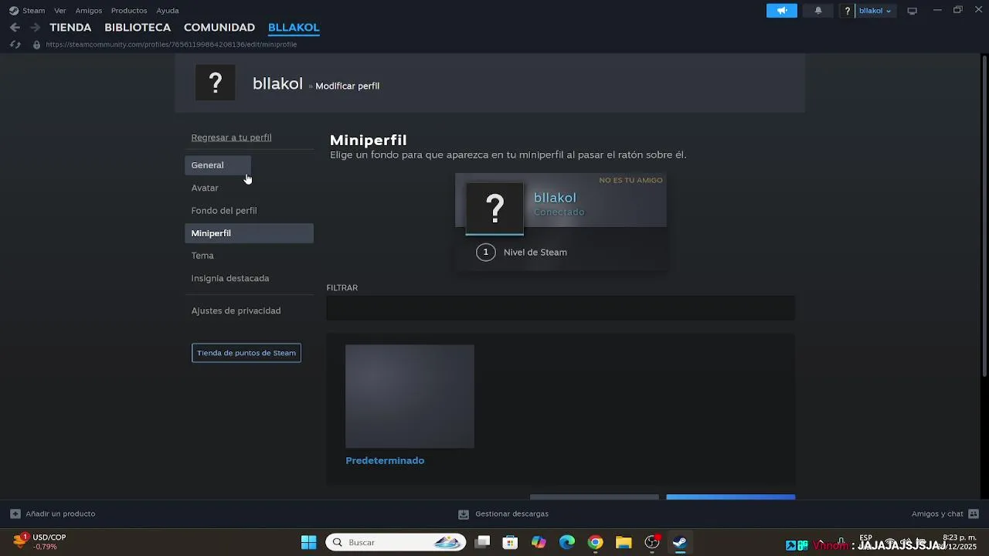This screenshot has height=556, width=989.
Task: Click the ESP language indicator
Action: (865, 538)
